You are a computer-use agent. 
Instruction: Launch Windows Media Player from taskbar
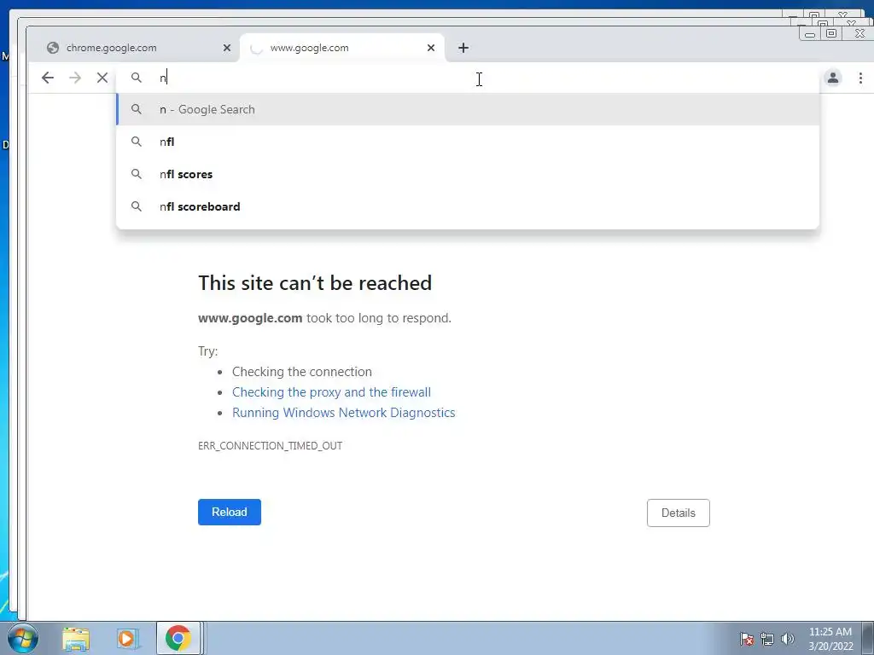(x=126, y=639)
